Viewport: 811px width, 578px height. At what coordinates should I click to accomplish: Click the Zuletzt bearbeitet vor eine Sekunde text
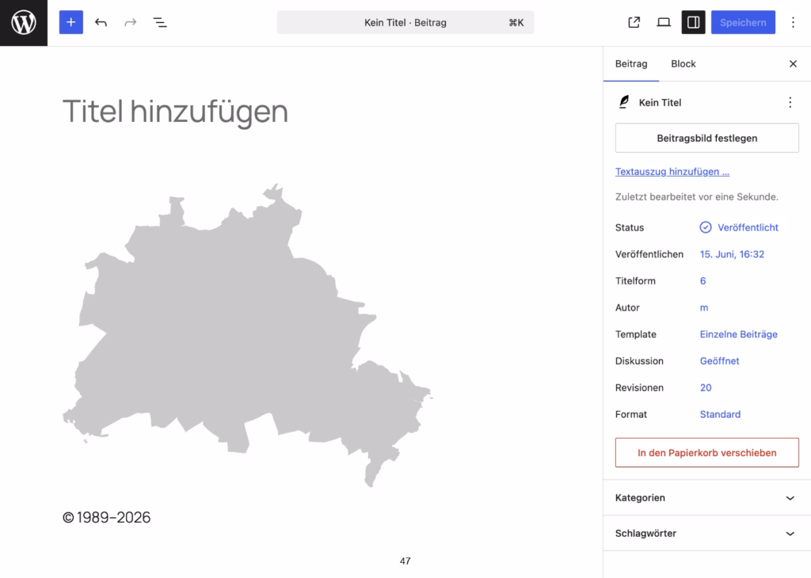pyautogui.click(x=696, y=197)
